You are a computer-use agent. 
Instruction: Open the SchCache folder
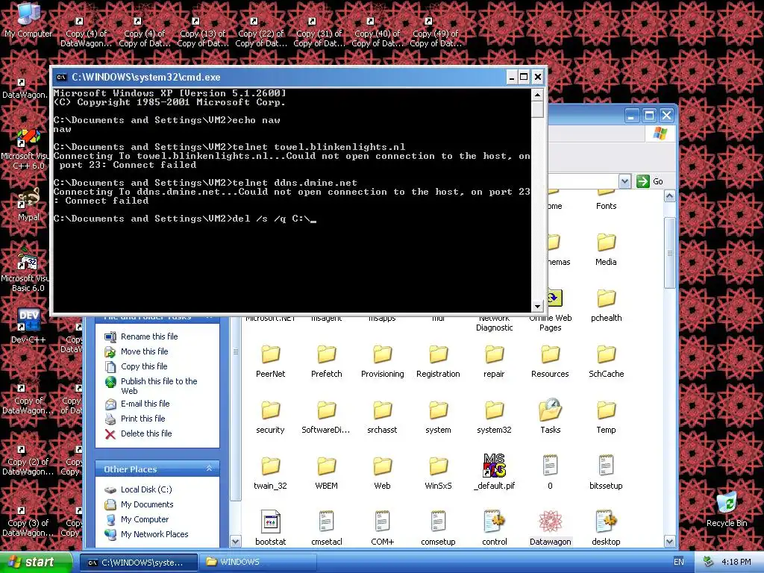[x=606, y=360]
